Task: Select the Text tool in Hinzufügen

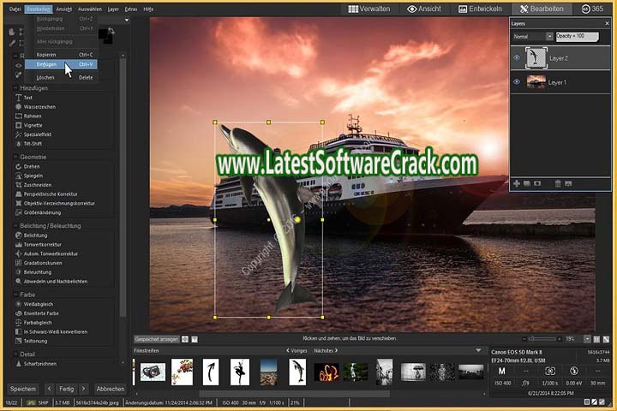Action: coord(27,98)
